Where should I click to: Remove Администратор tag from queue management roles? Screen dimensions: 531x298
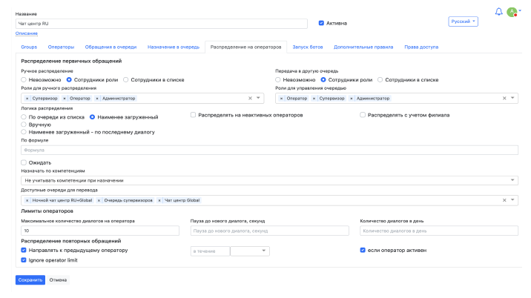tap(352, 98)
